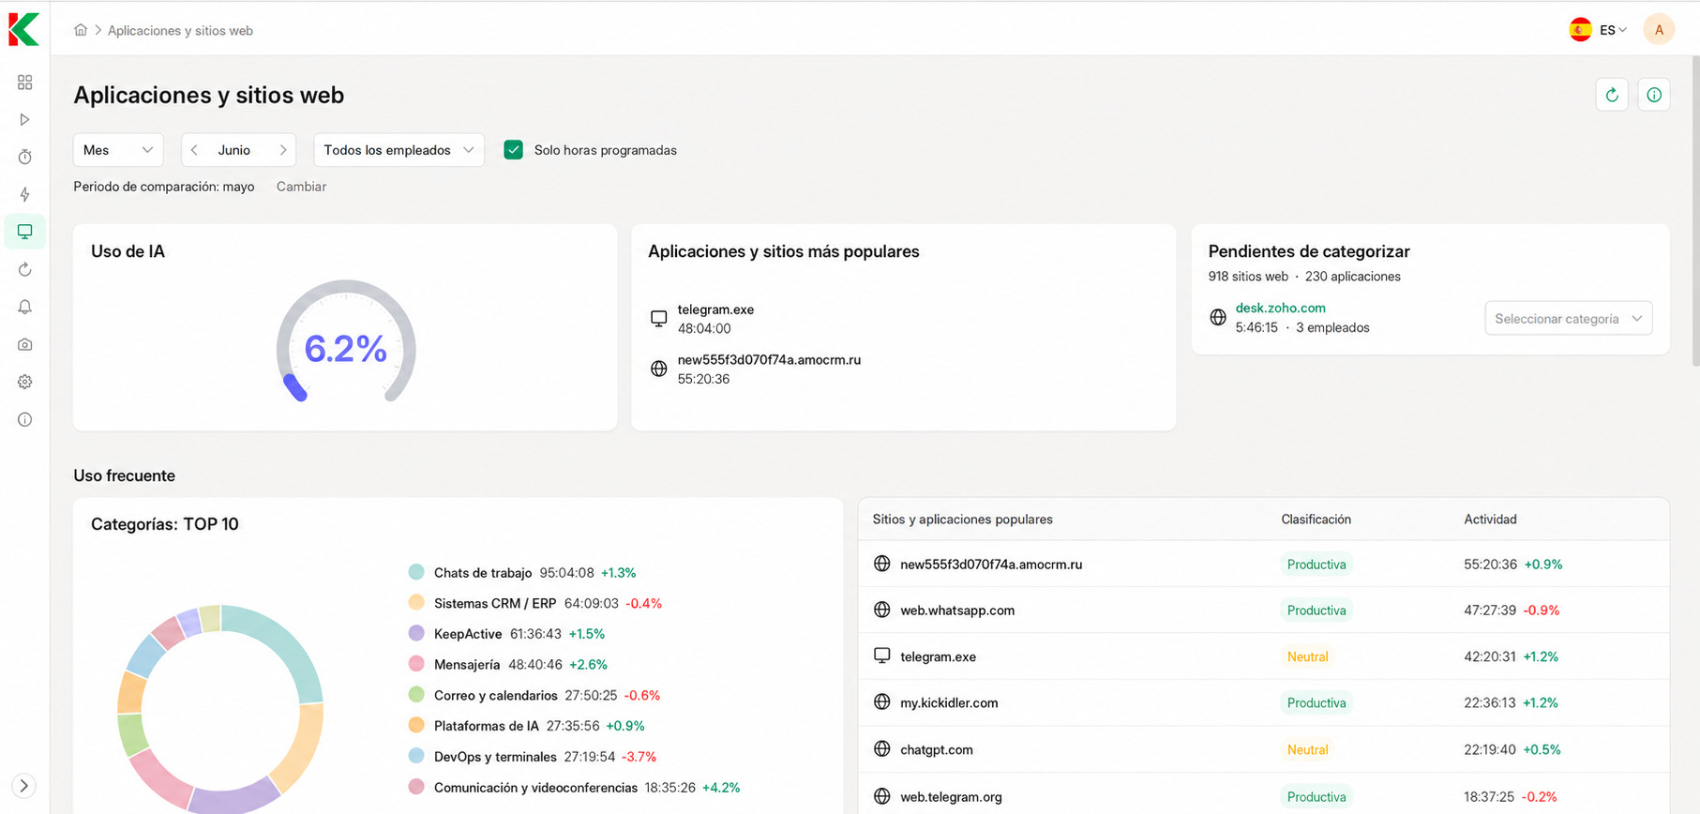Go to next month after Junio
The image size is (1700, 814).
282,150
